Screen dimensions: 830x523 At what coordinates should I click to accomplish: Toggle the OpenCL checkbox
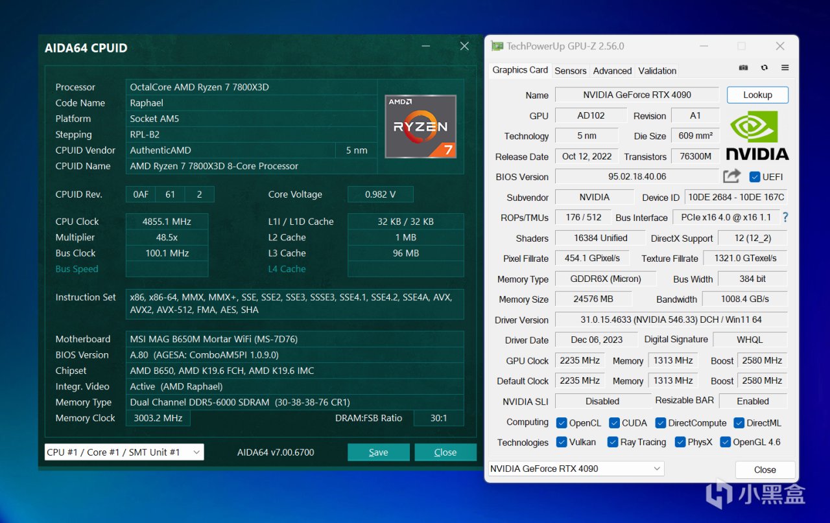(x=562, y=423)
